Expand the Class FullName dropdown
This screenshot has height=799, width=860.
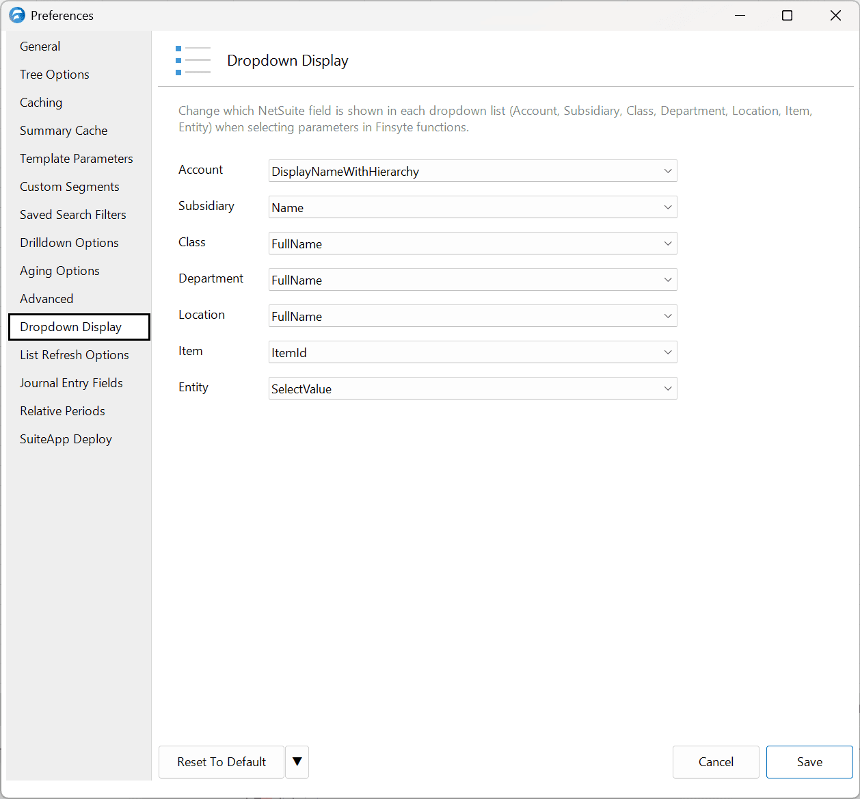click(472, 244)
